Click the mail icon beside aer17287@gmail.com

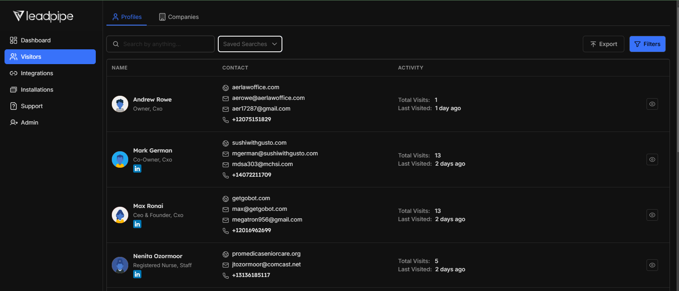[x=226, y=109]
